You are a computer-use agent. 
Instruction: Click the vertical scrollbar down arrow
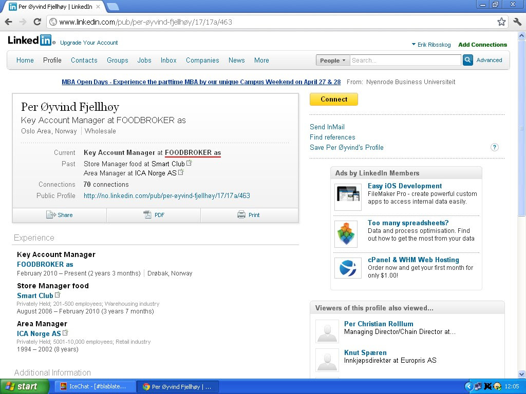coord(522,374)
